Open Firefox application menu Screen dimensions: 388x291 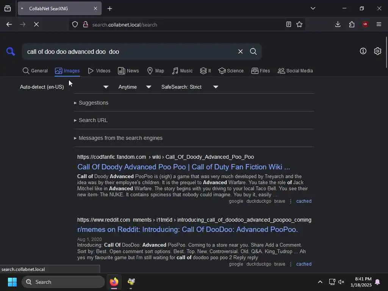[379, 24]
